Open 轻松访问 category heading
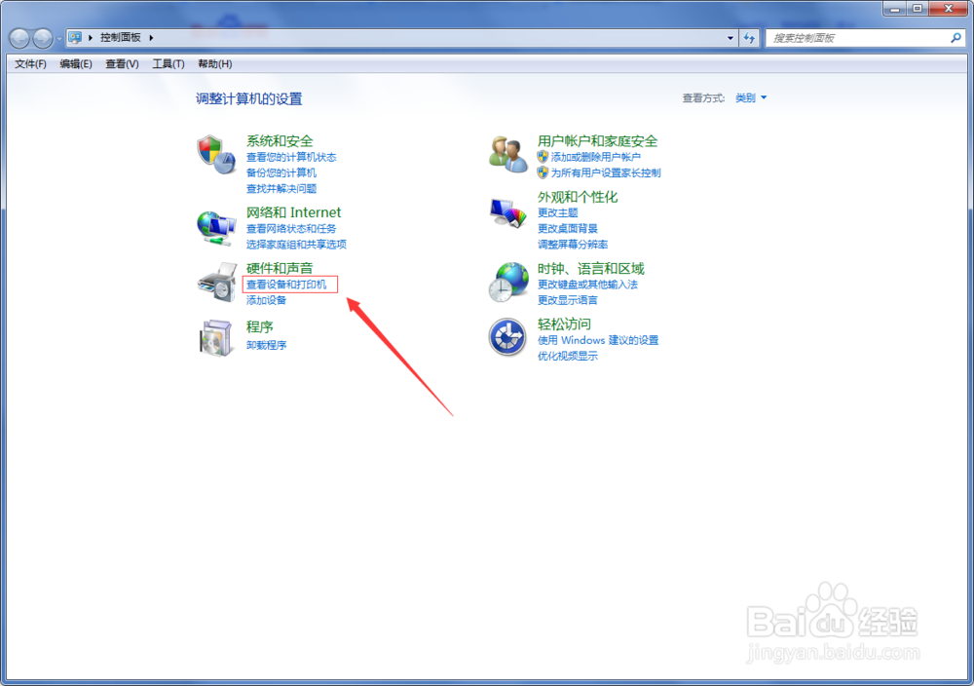974x686 pixels. point(564,324)
